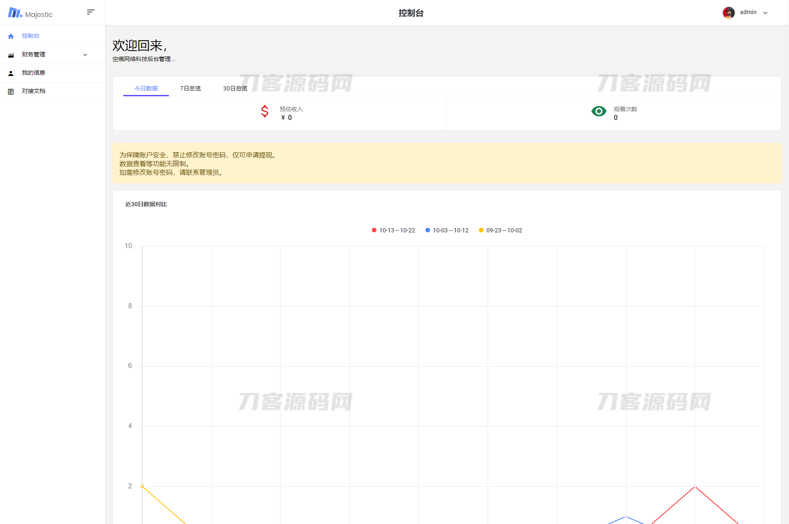Collapse sidebar using hamburger menu icon
The width and height of the screenshot is (789, 524).
[90, 12]
